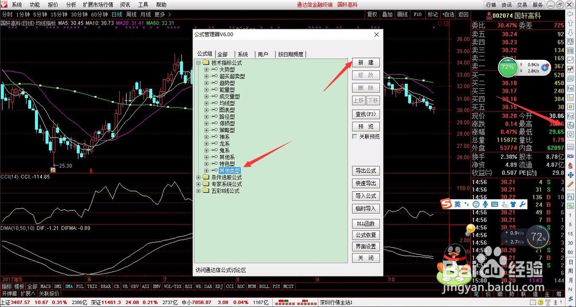Open the 扩展市场行情 menu
The width and height of the screenshot is (576, 307).
pos(98,5)
